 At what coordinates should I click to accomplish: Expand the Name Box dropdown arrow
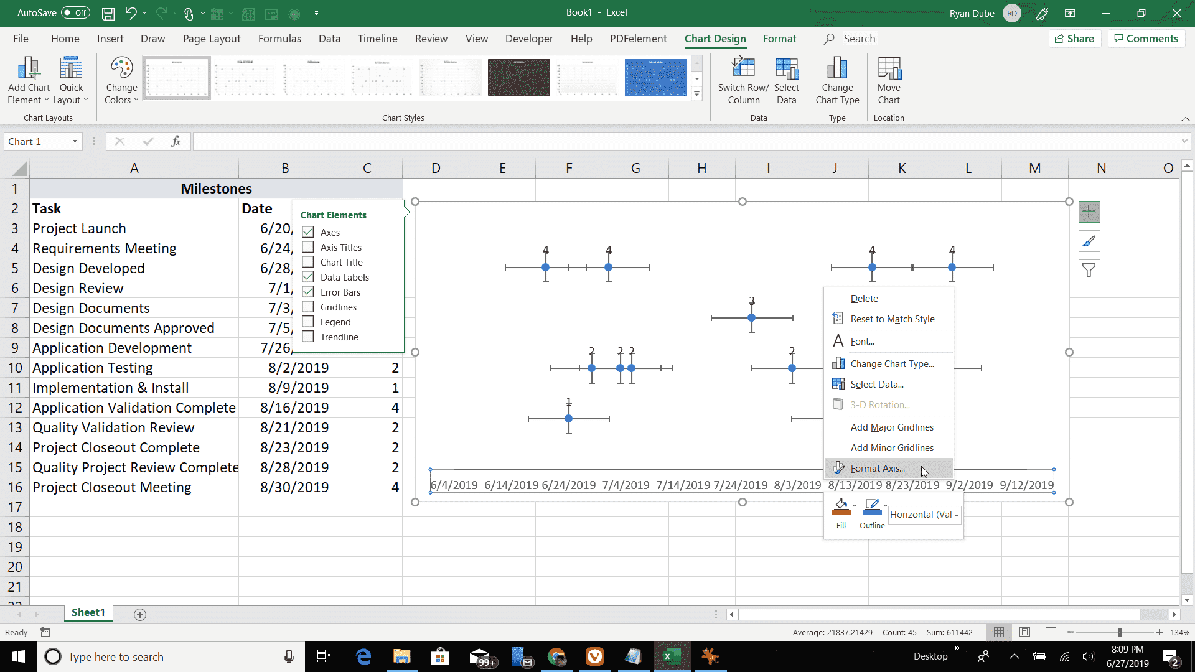click(75, 142)
